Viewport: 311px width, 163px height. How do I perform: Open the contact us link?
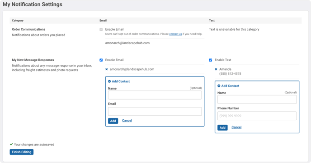(x=175, y=34)
